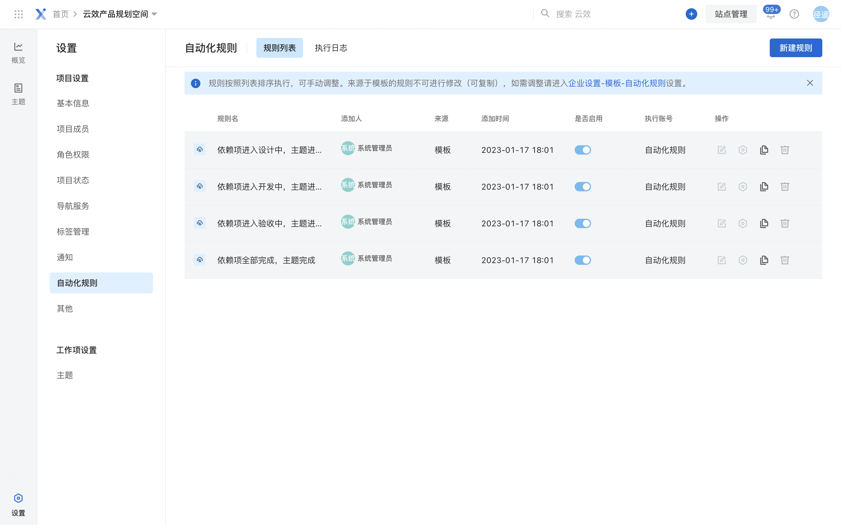Copy the 依赖项进入设计中 rule
Screen dimensions: 841x525
point(764,150)
